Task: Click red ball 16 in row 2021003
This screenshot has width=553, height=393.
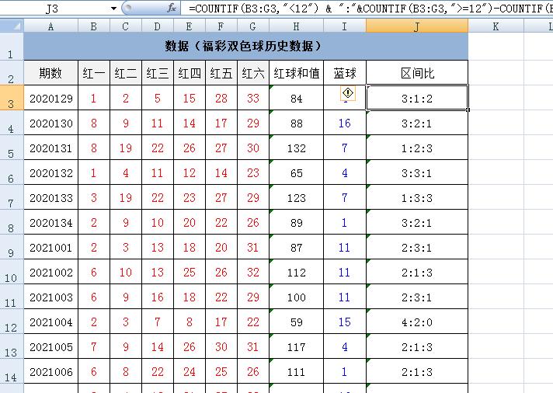Action: click(158, 297)
